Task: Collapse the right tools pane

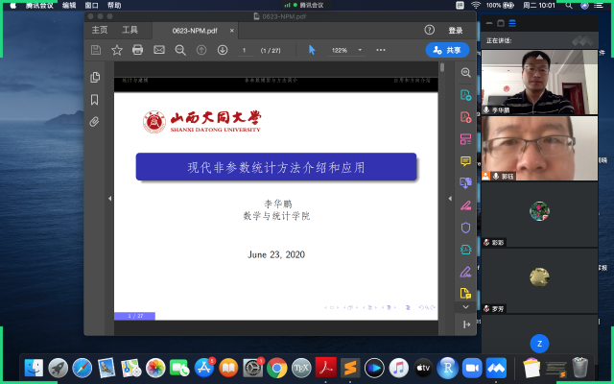Action: (x=442, y=199)
